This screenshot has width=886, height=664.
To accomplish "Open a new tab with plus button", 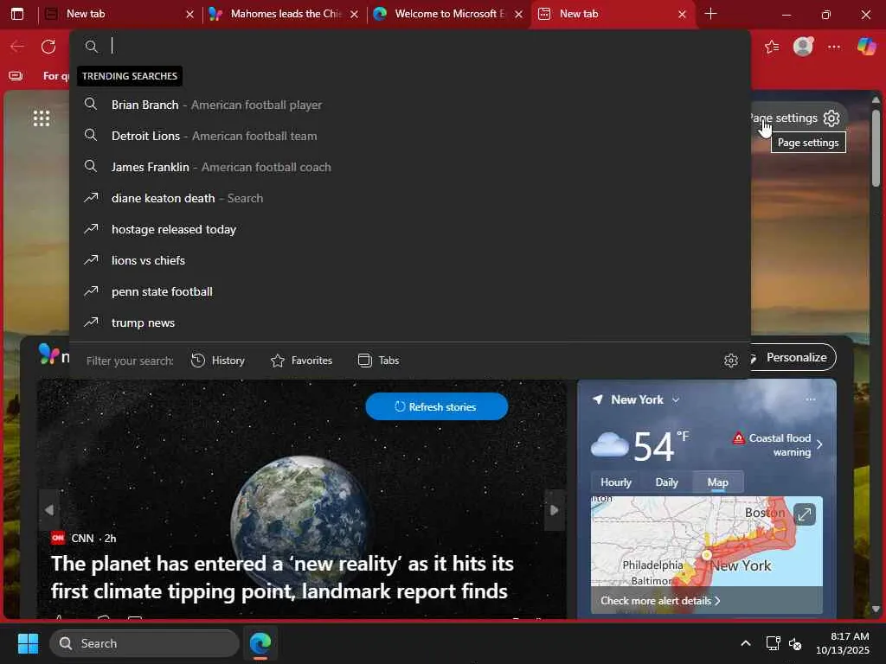I will [711, 14].
